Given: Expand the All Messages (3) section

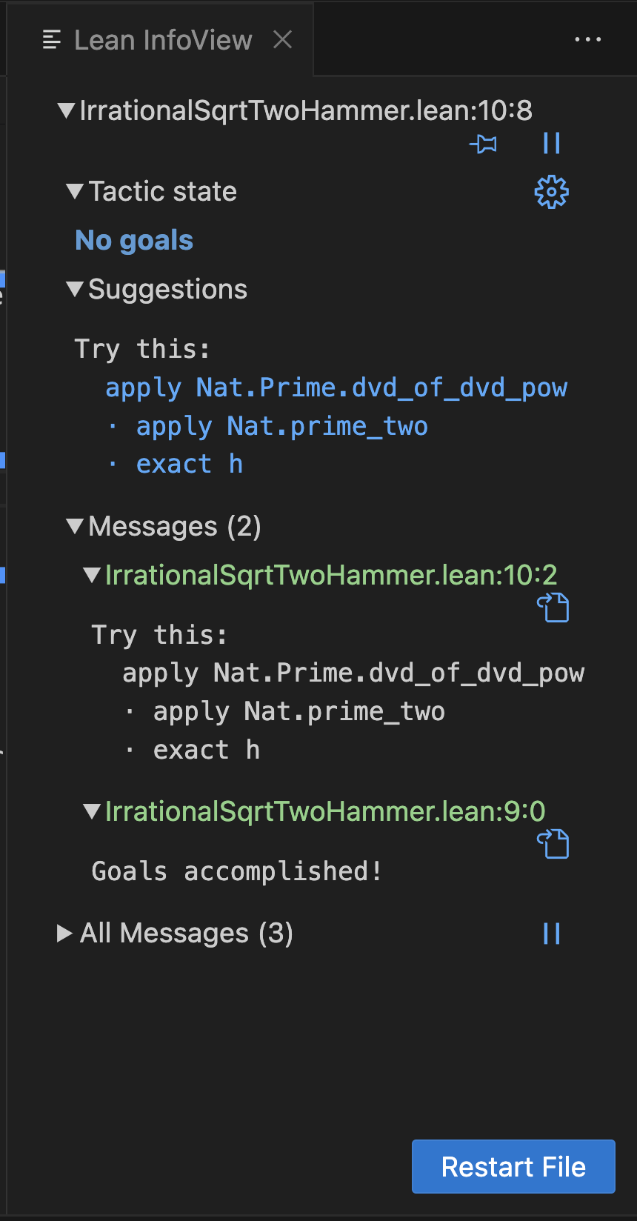Looking at the screenshot, I should (x=65, y=934).
